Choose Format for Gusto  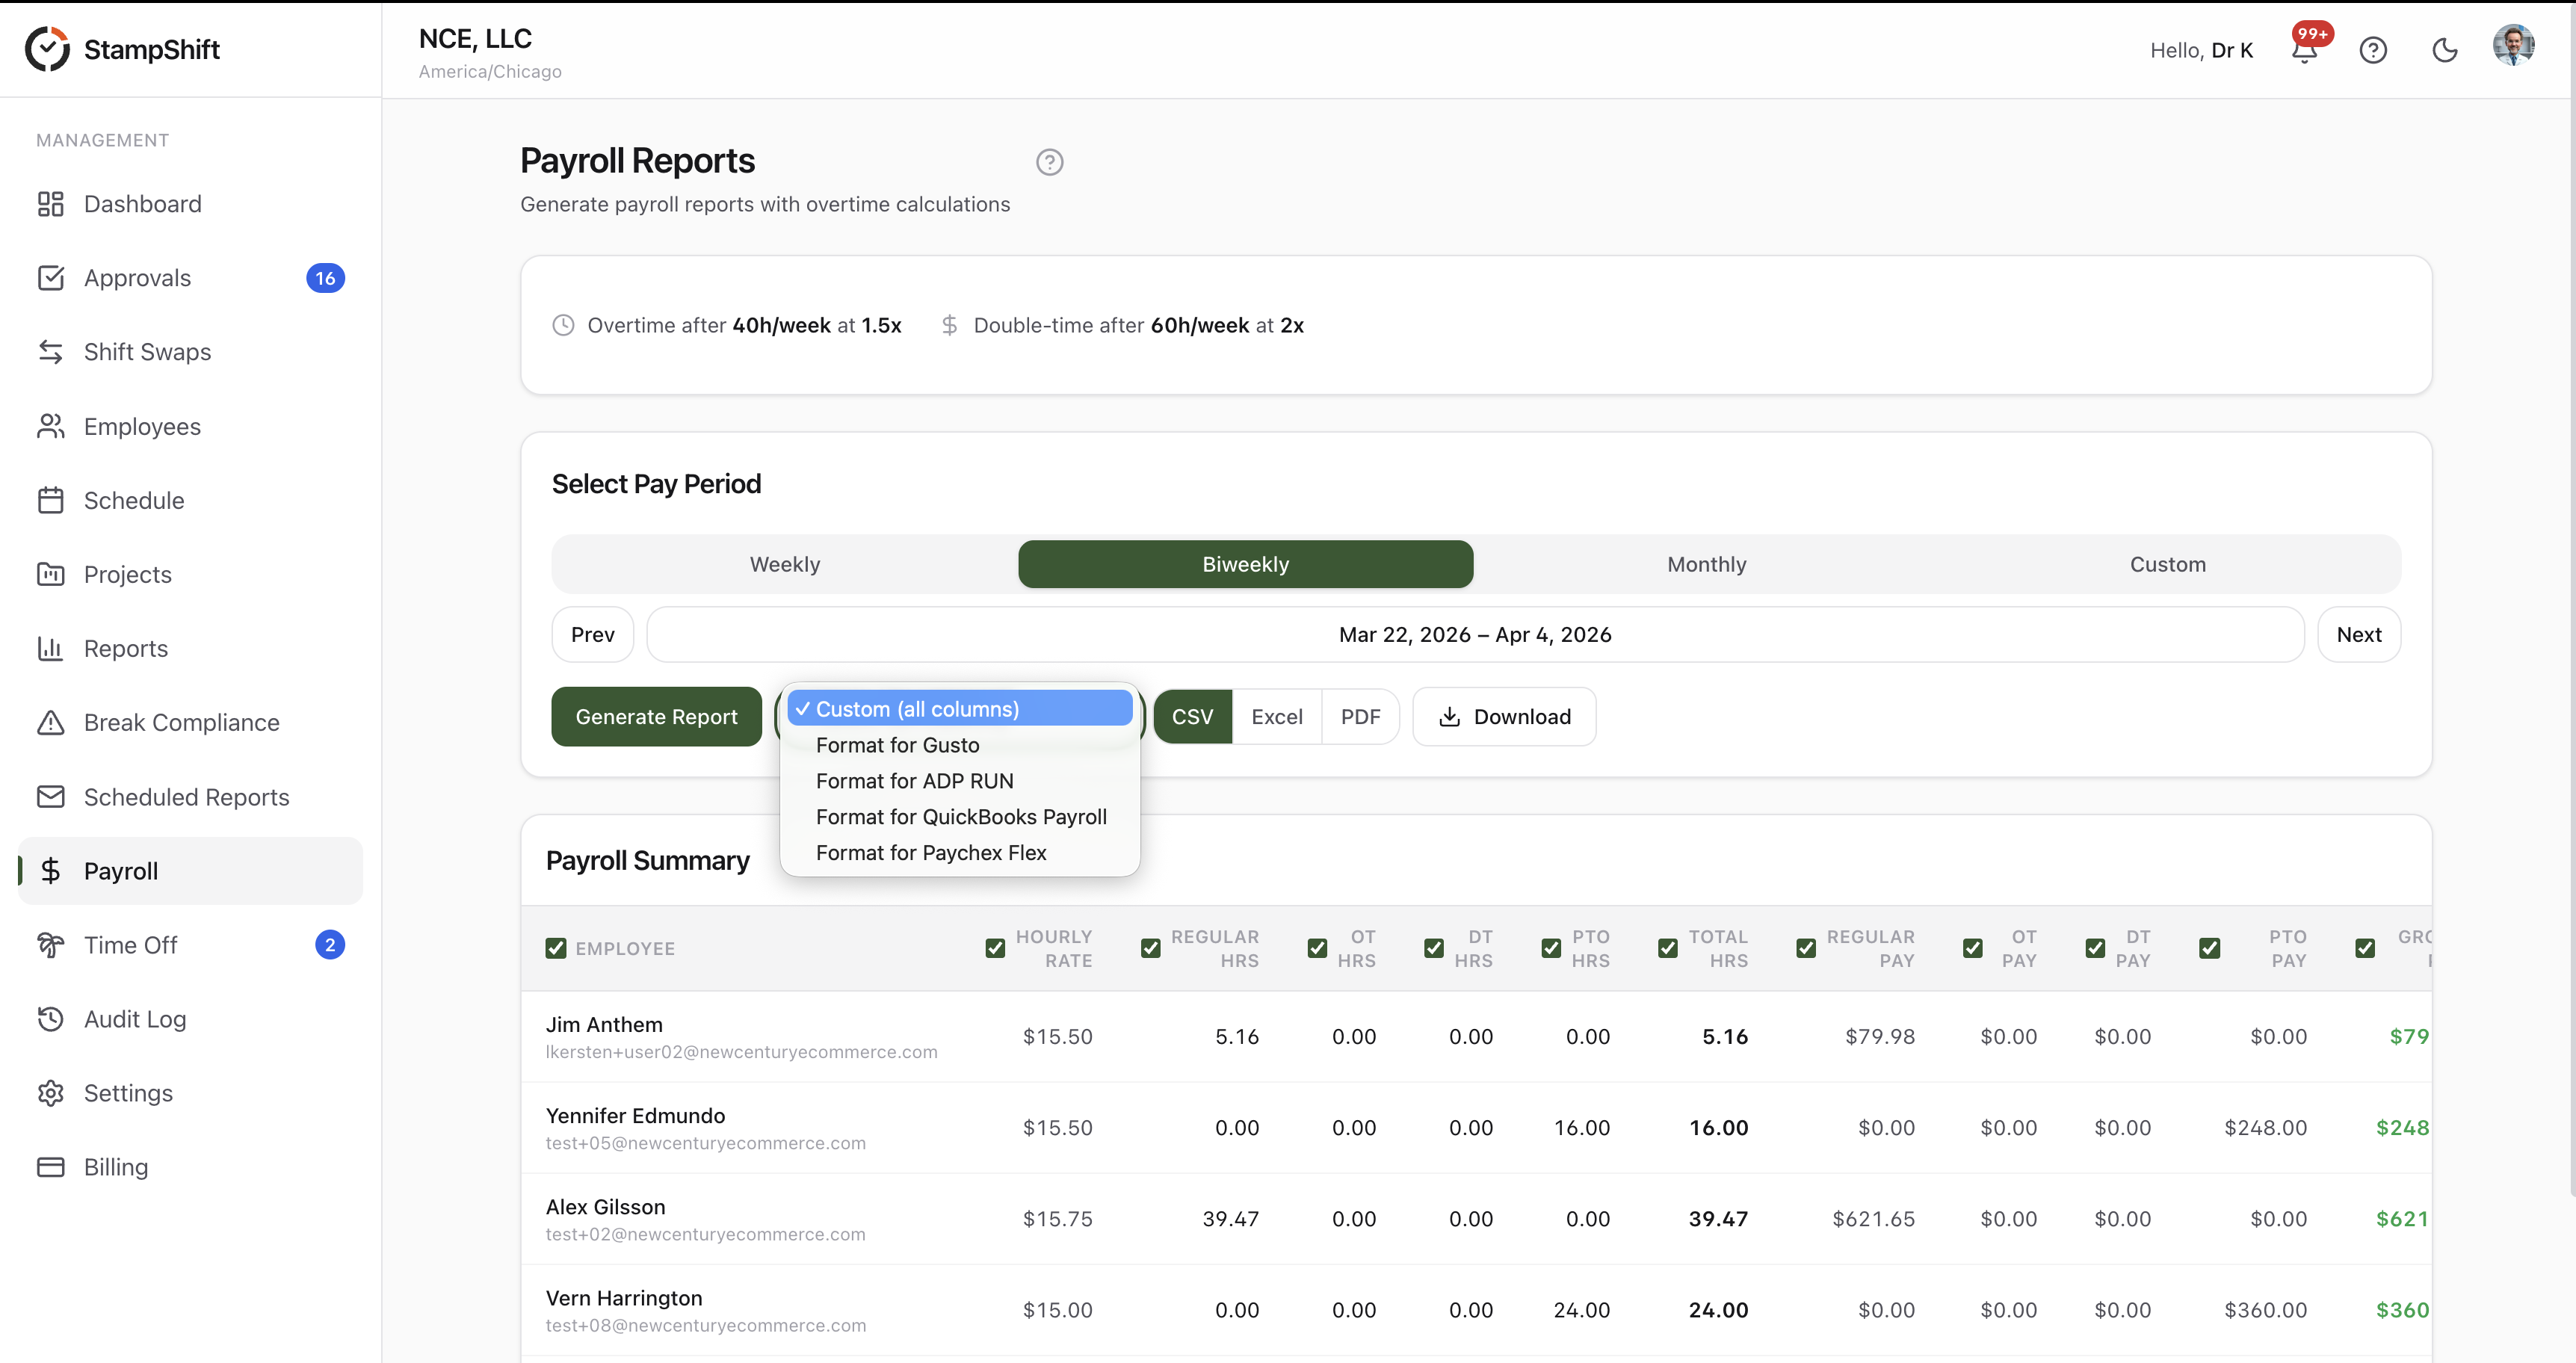pyautogui.click(x=960, y=745)
